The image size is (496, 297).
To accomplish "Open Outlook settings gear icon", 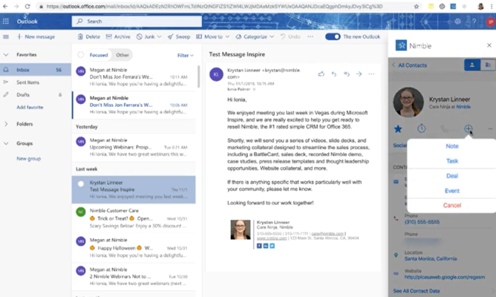I will tap(458, 21).
